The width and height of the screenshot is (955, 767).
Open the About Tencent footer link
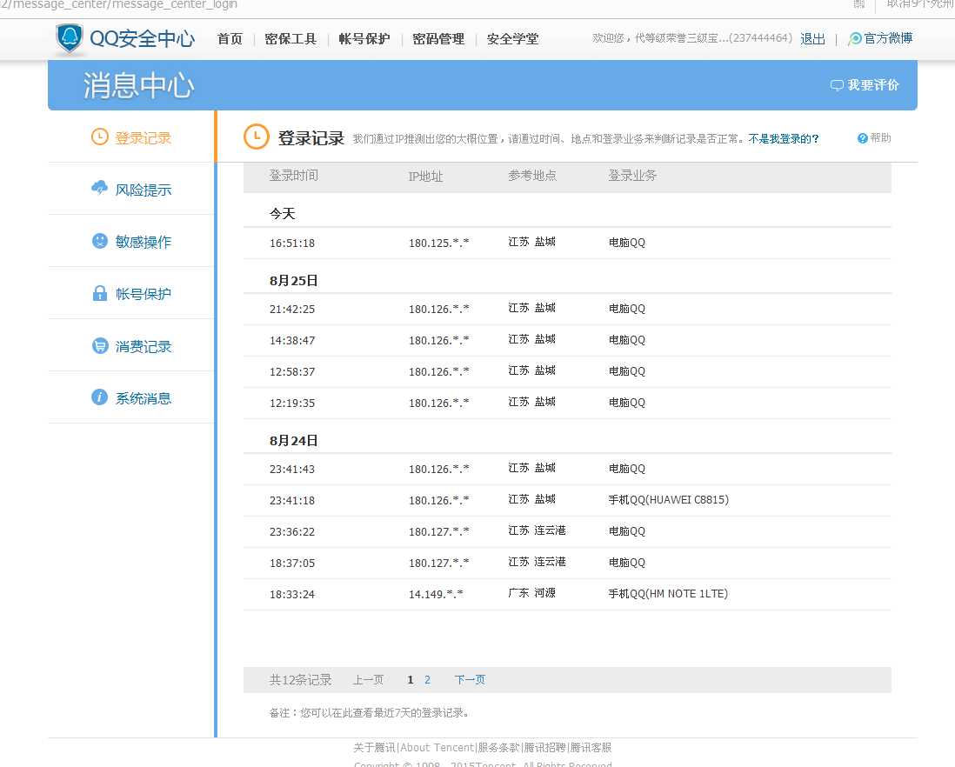point(437,748)
